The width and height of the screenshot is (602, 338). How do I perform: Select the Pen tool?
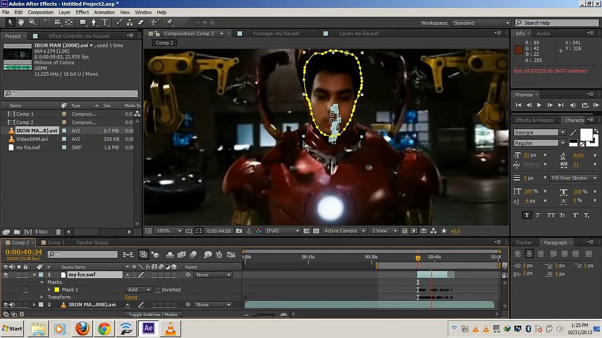[x=94, y=23]
